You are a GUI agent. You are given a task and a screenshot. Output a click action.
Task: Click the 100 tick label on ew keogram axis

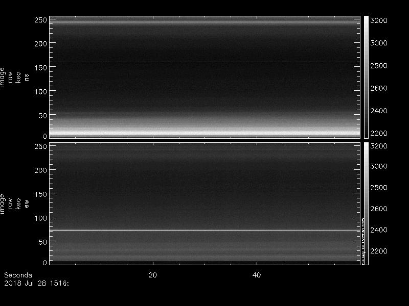41,218
